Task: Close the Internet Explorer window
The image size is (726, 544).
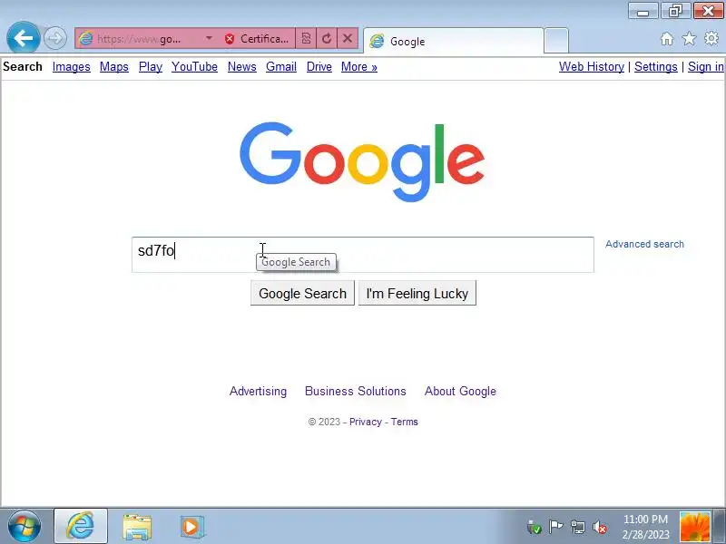Action: click(709, 11)
